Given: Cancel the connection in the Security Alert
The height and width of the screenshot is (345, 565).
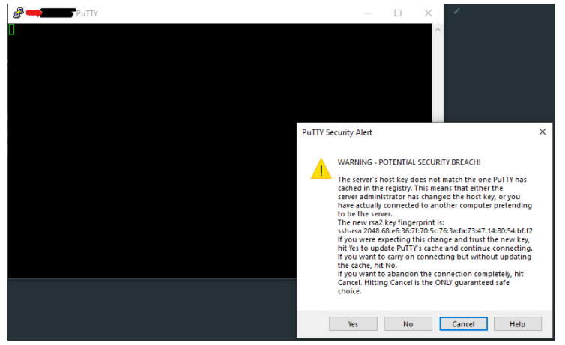Looking at the screenshot, I should click(463, 324).
